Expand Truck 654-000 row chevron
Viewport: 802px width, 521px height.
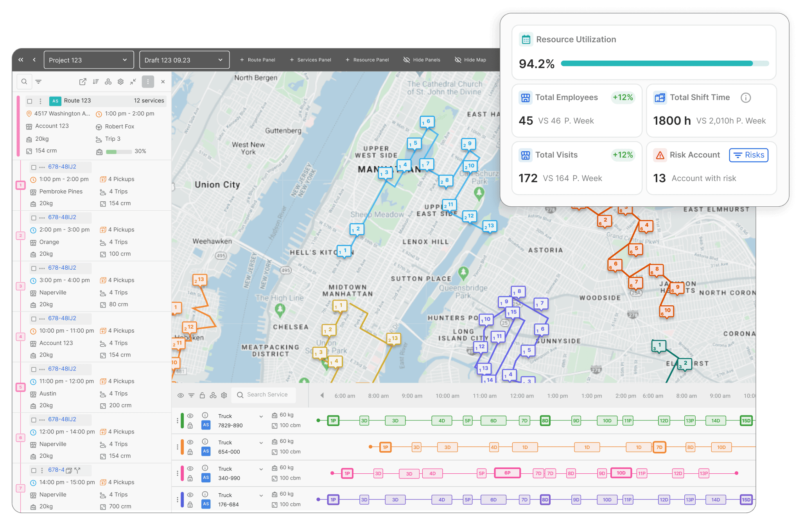(x=261, y=442)
